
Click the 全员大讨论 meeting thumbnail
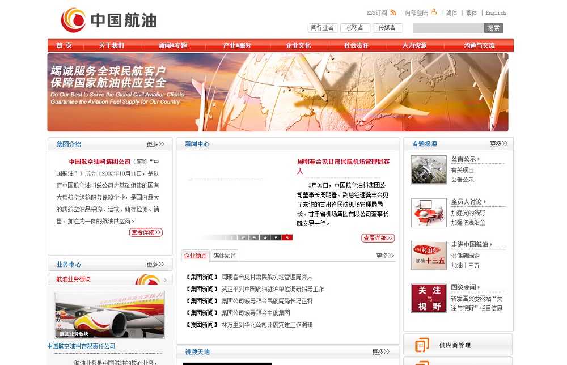(429, 213)
